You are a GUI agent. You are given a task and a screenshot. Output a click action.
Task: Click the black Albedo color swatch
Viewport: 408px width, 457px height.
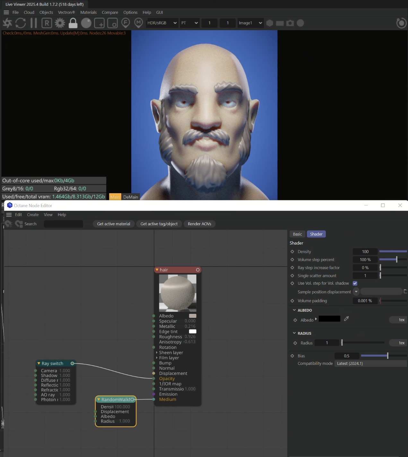pos(329,319)
